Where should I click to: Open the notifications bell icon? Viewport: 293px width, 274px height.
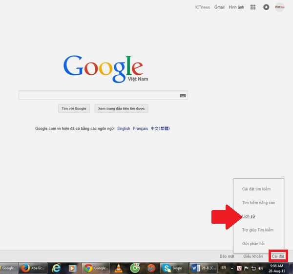pos(266,7)
